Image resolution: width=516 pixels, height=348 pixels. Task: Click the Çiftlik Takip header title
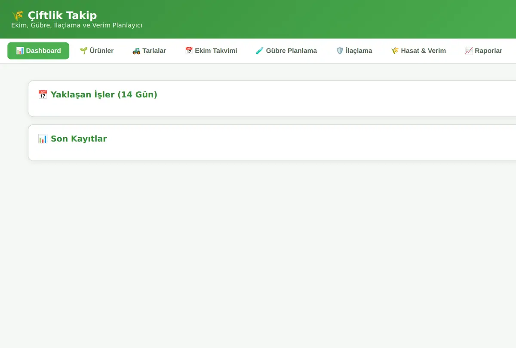coord(54,15)
